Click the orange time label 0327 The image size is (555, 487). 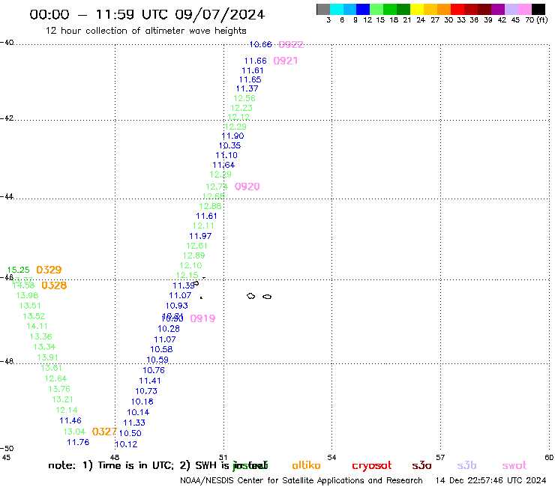(x=104, y=432)
